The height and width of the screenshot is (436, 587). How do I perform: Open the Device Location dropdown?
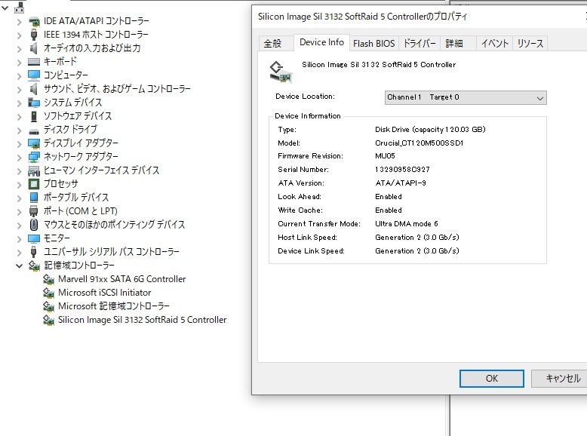click(x=466, y=97)
